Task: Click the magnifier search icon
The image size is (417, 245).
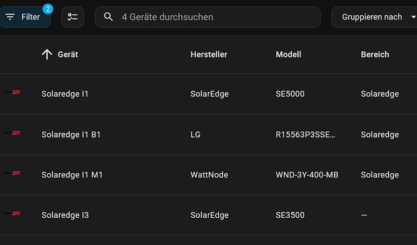Action: coord(108,17)
